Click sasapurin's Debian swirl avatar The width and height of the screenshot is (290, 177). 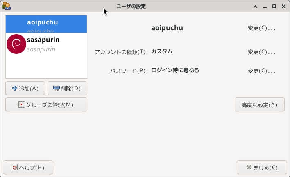click(x=16, y=44)
